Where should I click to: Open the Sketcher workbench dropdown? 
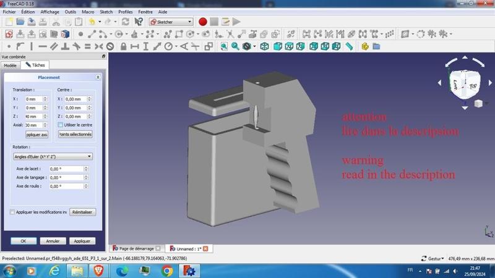click(171, 22)
